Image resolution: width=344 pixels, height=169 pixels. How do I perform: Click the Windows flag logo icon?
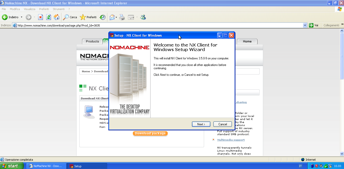pyautogui.click(x=340, y=9)
